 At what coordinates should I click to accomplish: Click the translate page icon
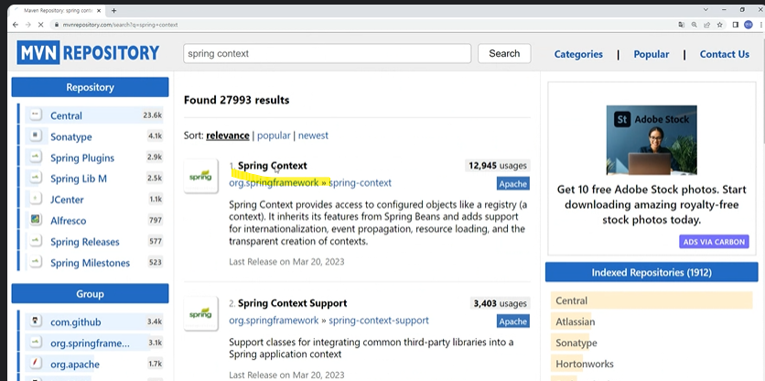pos(682,25)
